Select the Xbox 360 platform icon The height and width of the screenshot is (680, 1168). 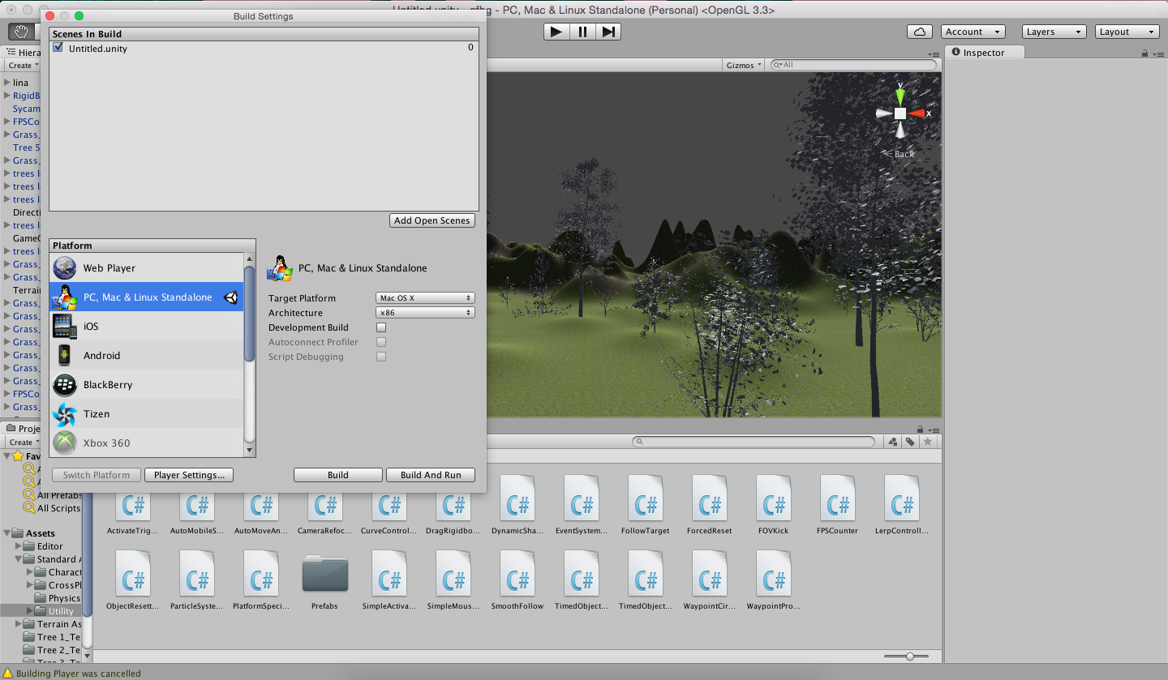pyautogui.click(x=64, y=443)
